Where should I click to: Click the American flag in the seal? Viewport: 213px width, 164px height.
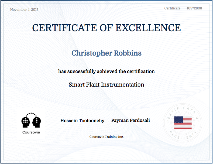click(x=183, y=122)
